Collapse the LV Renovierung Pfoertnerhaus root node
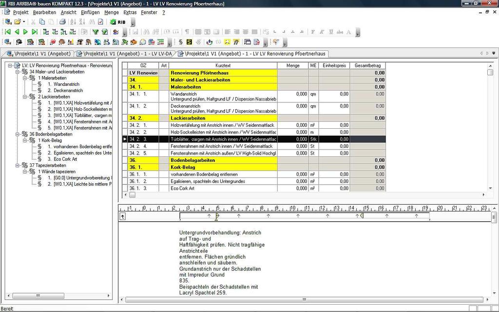The image size is (499, 312). coord(10,66)
